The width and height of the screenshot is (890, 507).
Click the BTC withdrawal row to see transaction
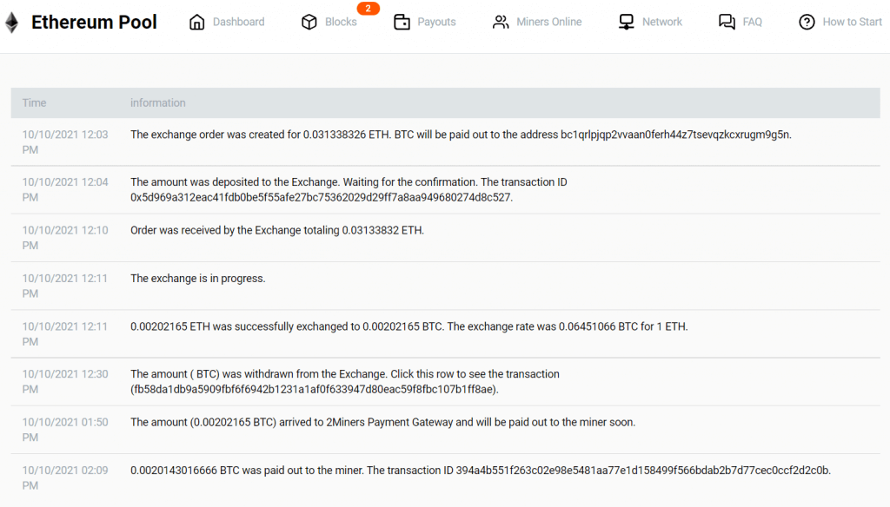pyautogui.click(x=445, y=381)
